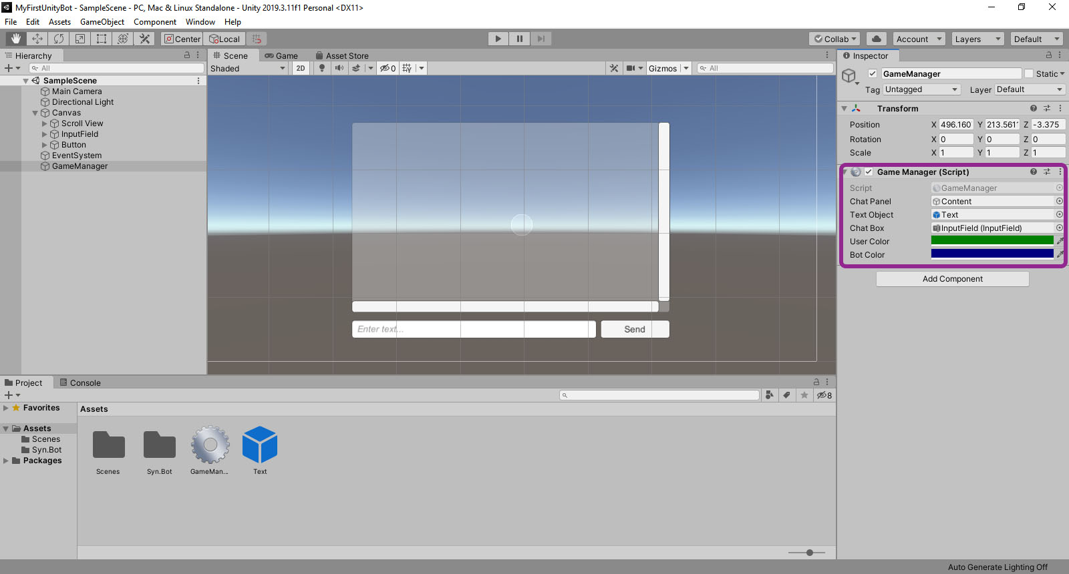Toggle the scene grid visibility
Screen dimensions: 1069x574
tap(407, 68)
